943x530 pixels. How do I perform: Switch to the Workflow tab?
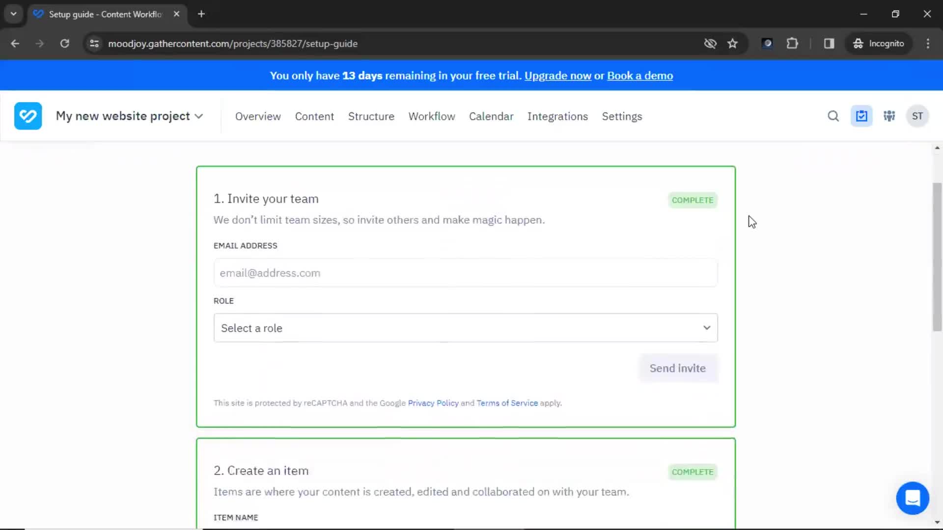click(431, 116)
